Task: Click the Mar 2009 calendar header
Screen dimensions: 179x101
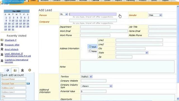Action: (x=17, y=11)
